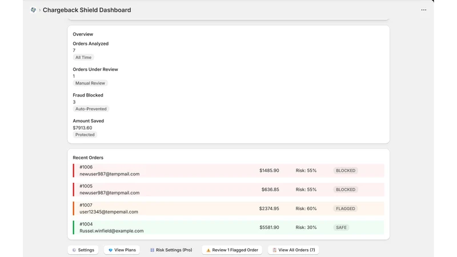This screenshot has width=457, height=257.
Task: Select order #1006 row
Action: (x=228, y=170)
